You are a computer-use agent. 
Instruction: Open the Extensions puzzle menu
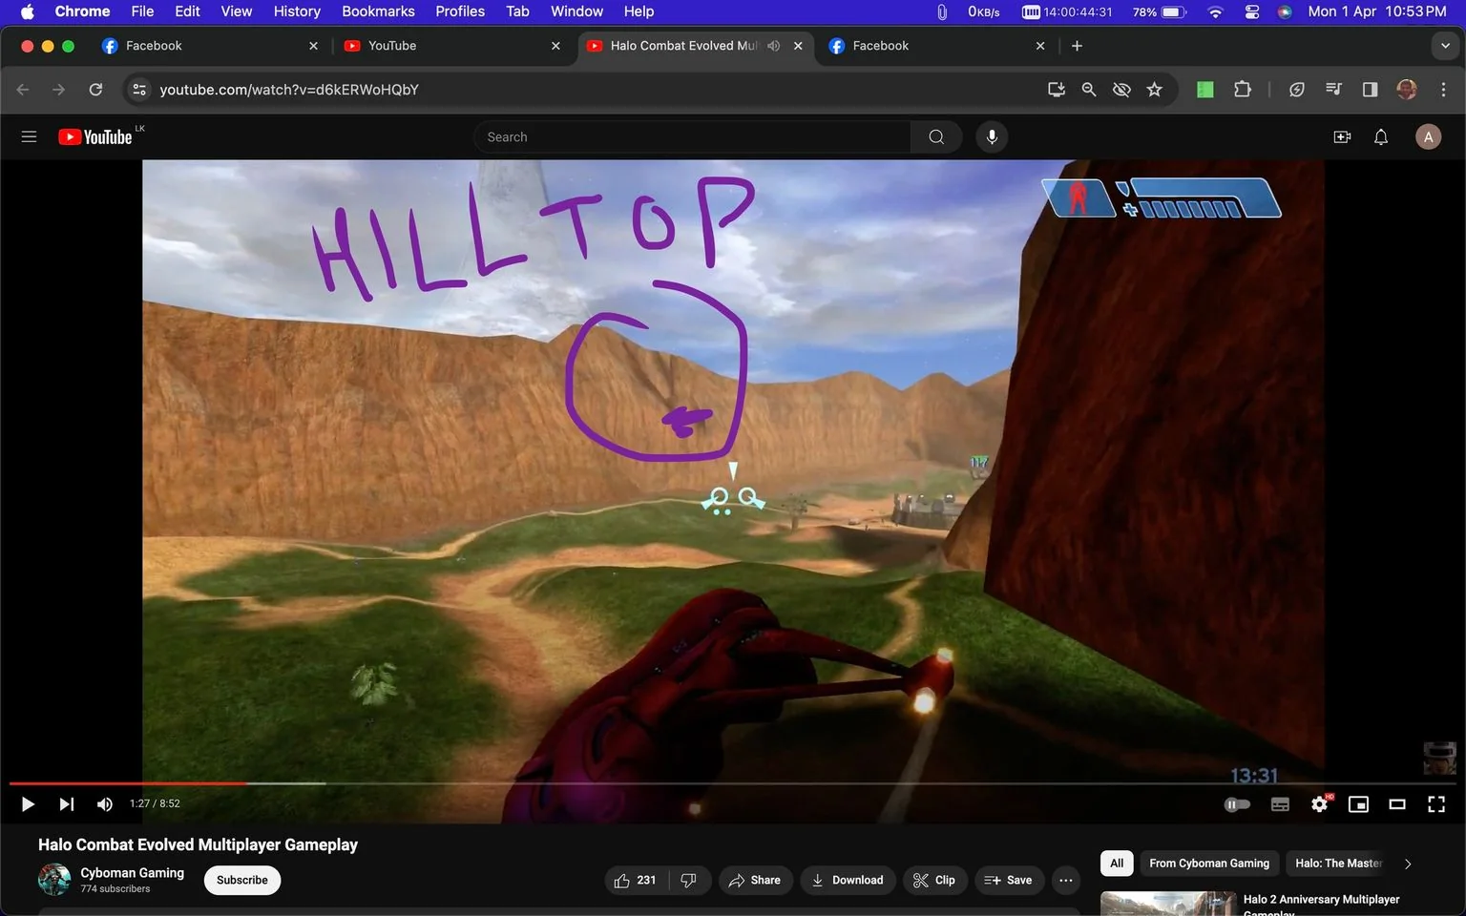click(x=1242, y=90)
